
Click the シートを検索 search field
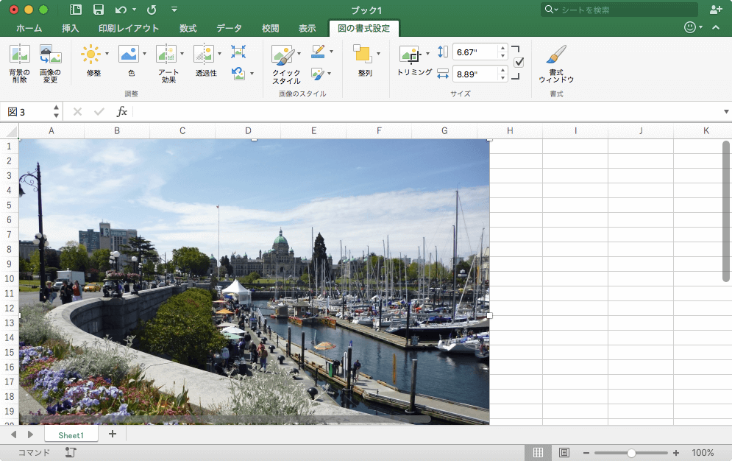point(619,10)
